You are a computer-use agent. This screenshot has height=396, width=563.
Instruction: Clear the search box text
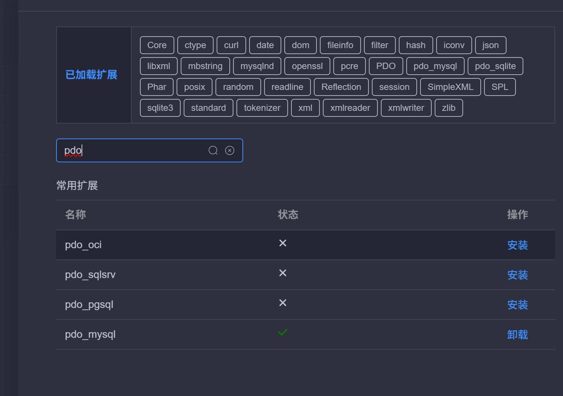pyautogui.click(x=230, y=150)
